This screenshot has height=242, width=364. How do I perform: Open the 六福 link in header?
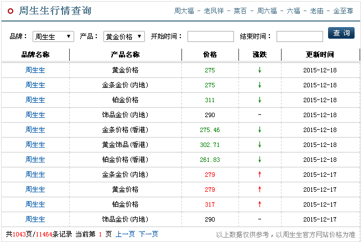(293, 11)
